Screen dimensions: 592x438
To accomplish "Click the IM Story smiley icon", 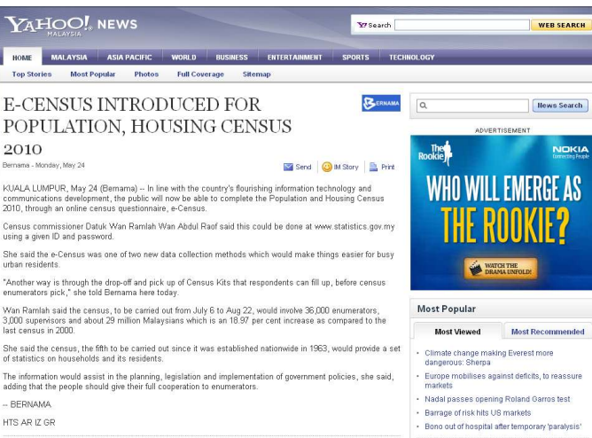I will pyautogui.click(x=327, y=167).
